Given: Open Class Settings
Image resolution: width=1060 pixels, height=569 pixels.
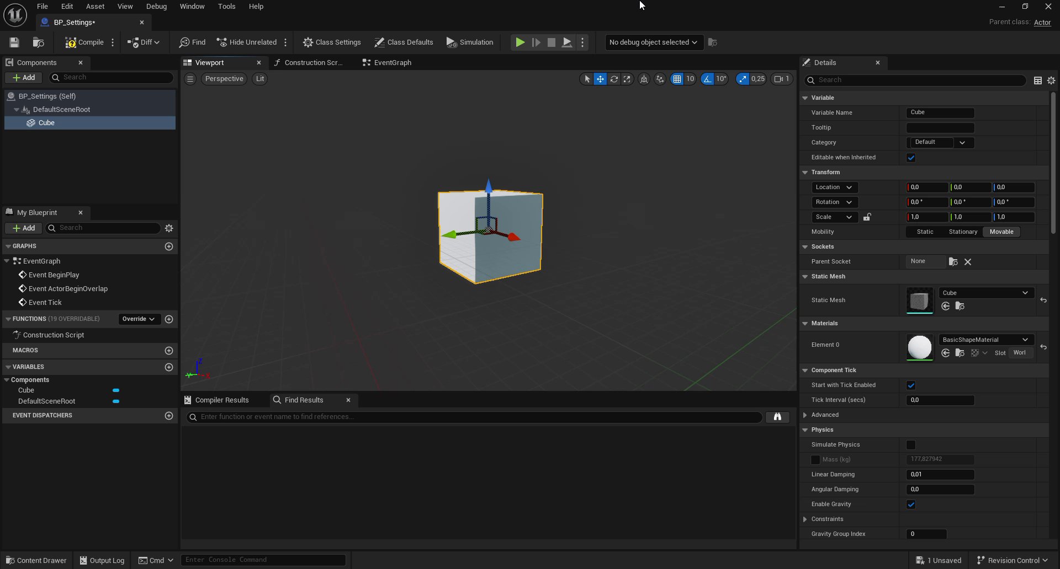Looking at the screenshot, I should coord(332,42).
